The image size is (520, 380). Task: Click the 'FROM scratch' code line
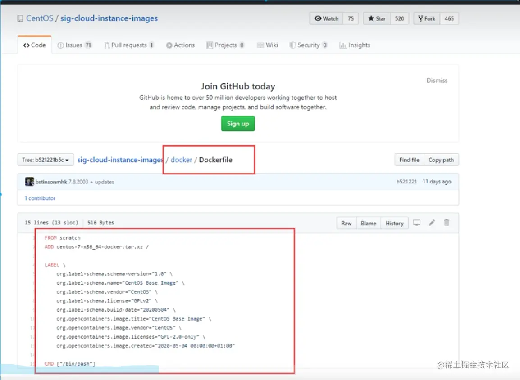62,237
